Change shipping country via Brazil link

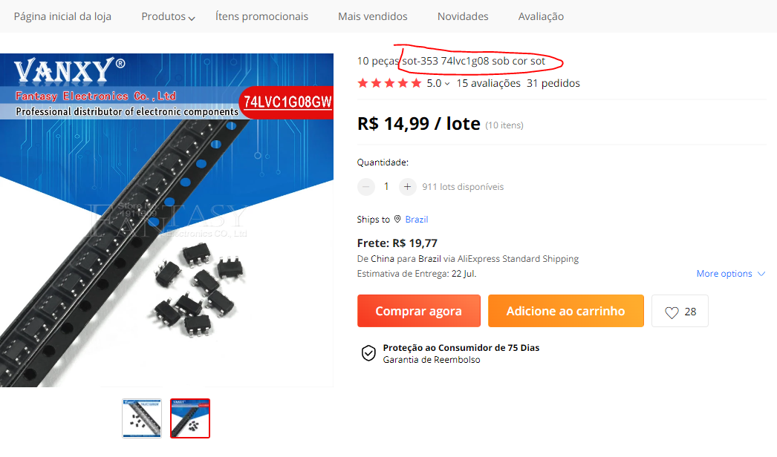tap(417, 220)
